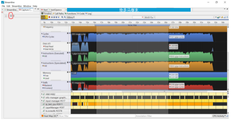The height and width of the screenshot is (121, 232).
Task: Click the Total Read series label
Action: (49, 46)
